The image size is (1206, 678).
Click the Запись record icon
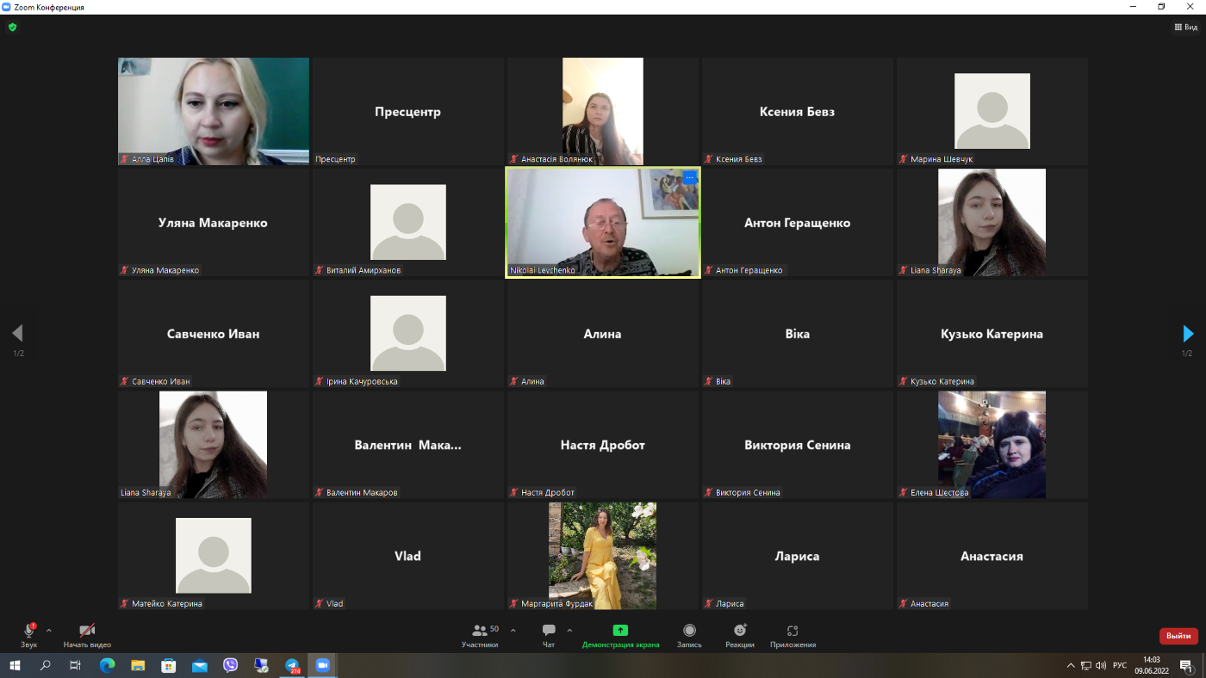[x=689, y=631]
